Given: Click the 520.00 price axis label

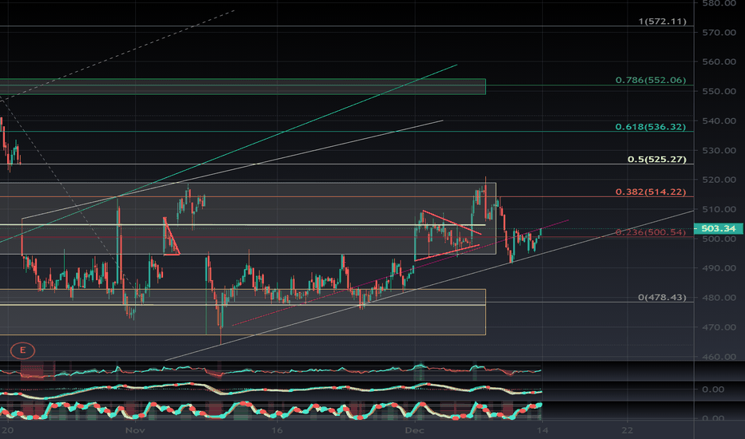Looking at the screenshot, I should click(x=719, y=180).
